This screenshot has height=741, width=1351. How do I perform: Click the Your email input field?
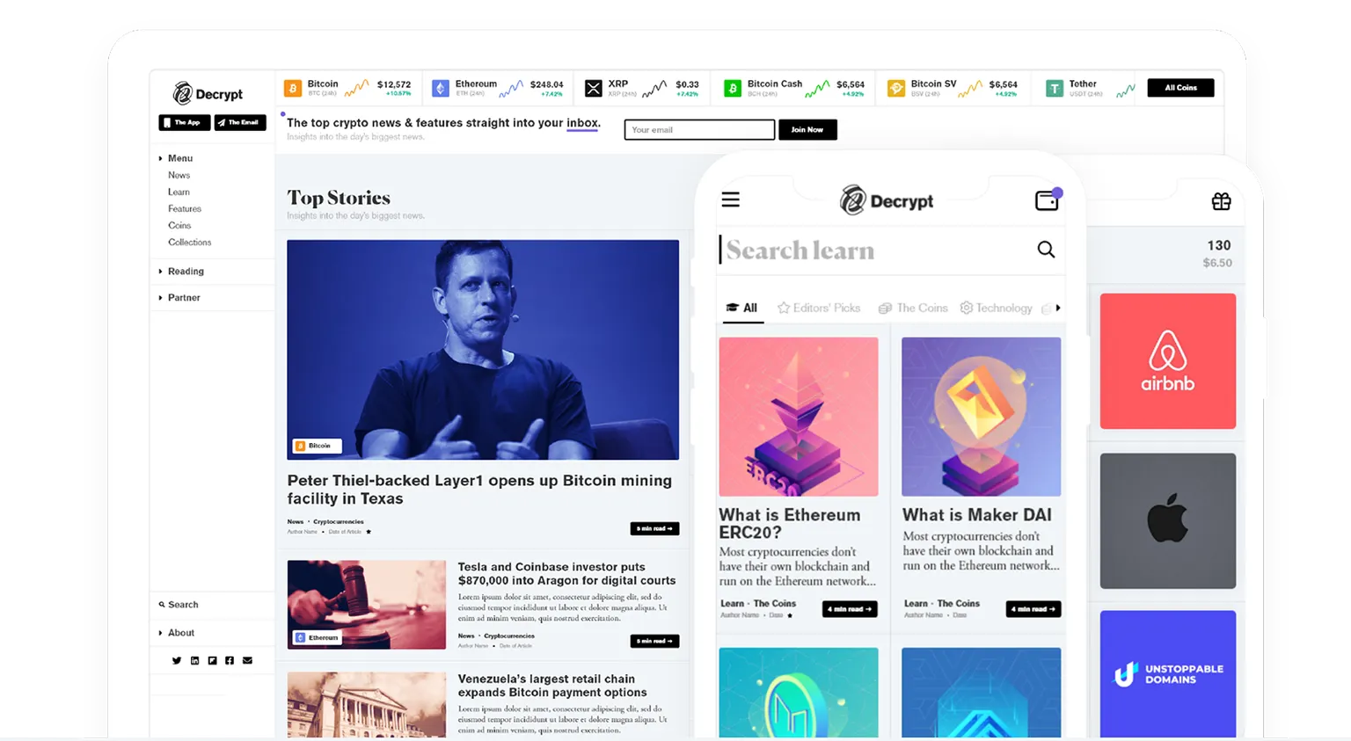coord(699,129)
